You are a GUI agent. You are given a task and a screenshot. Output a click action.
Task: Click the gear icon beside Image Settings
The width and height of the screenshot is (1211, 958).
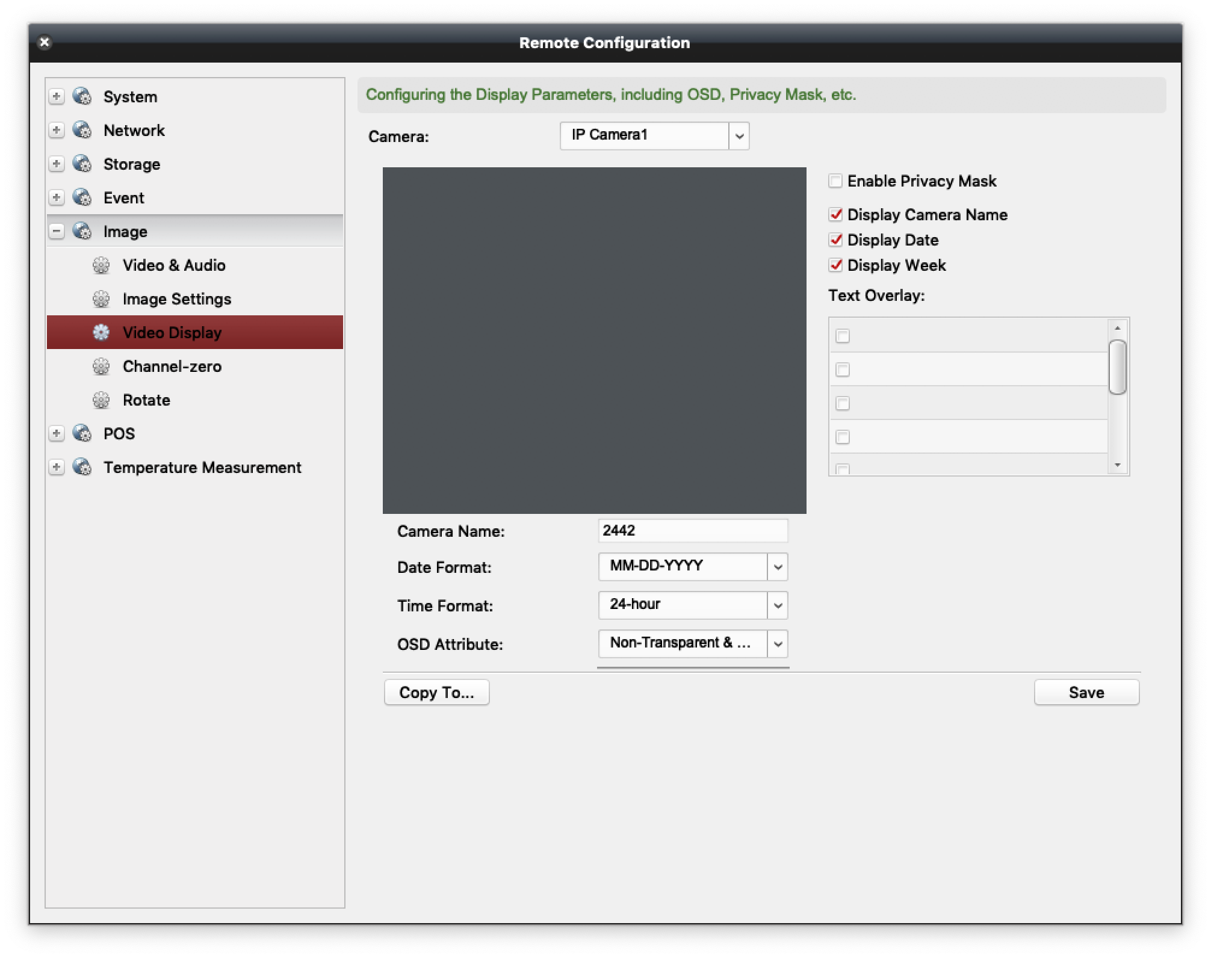[x=101, y=299]
